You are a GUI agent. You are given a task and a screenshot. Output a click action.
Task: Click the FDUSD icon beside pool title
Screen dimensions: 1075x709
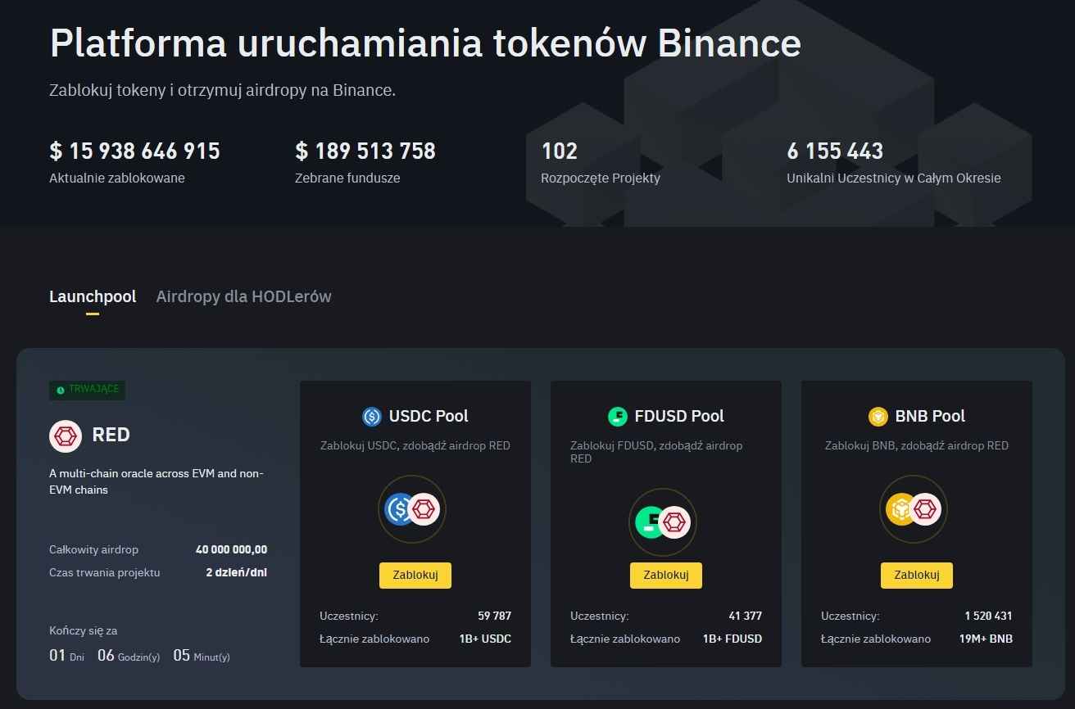618,417
